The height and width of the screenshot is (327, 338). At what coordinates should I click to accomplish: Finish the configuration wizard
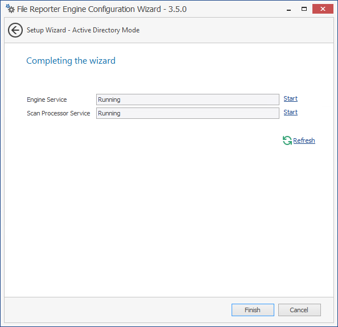pos(253,310)
